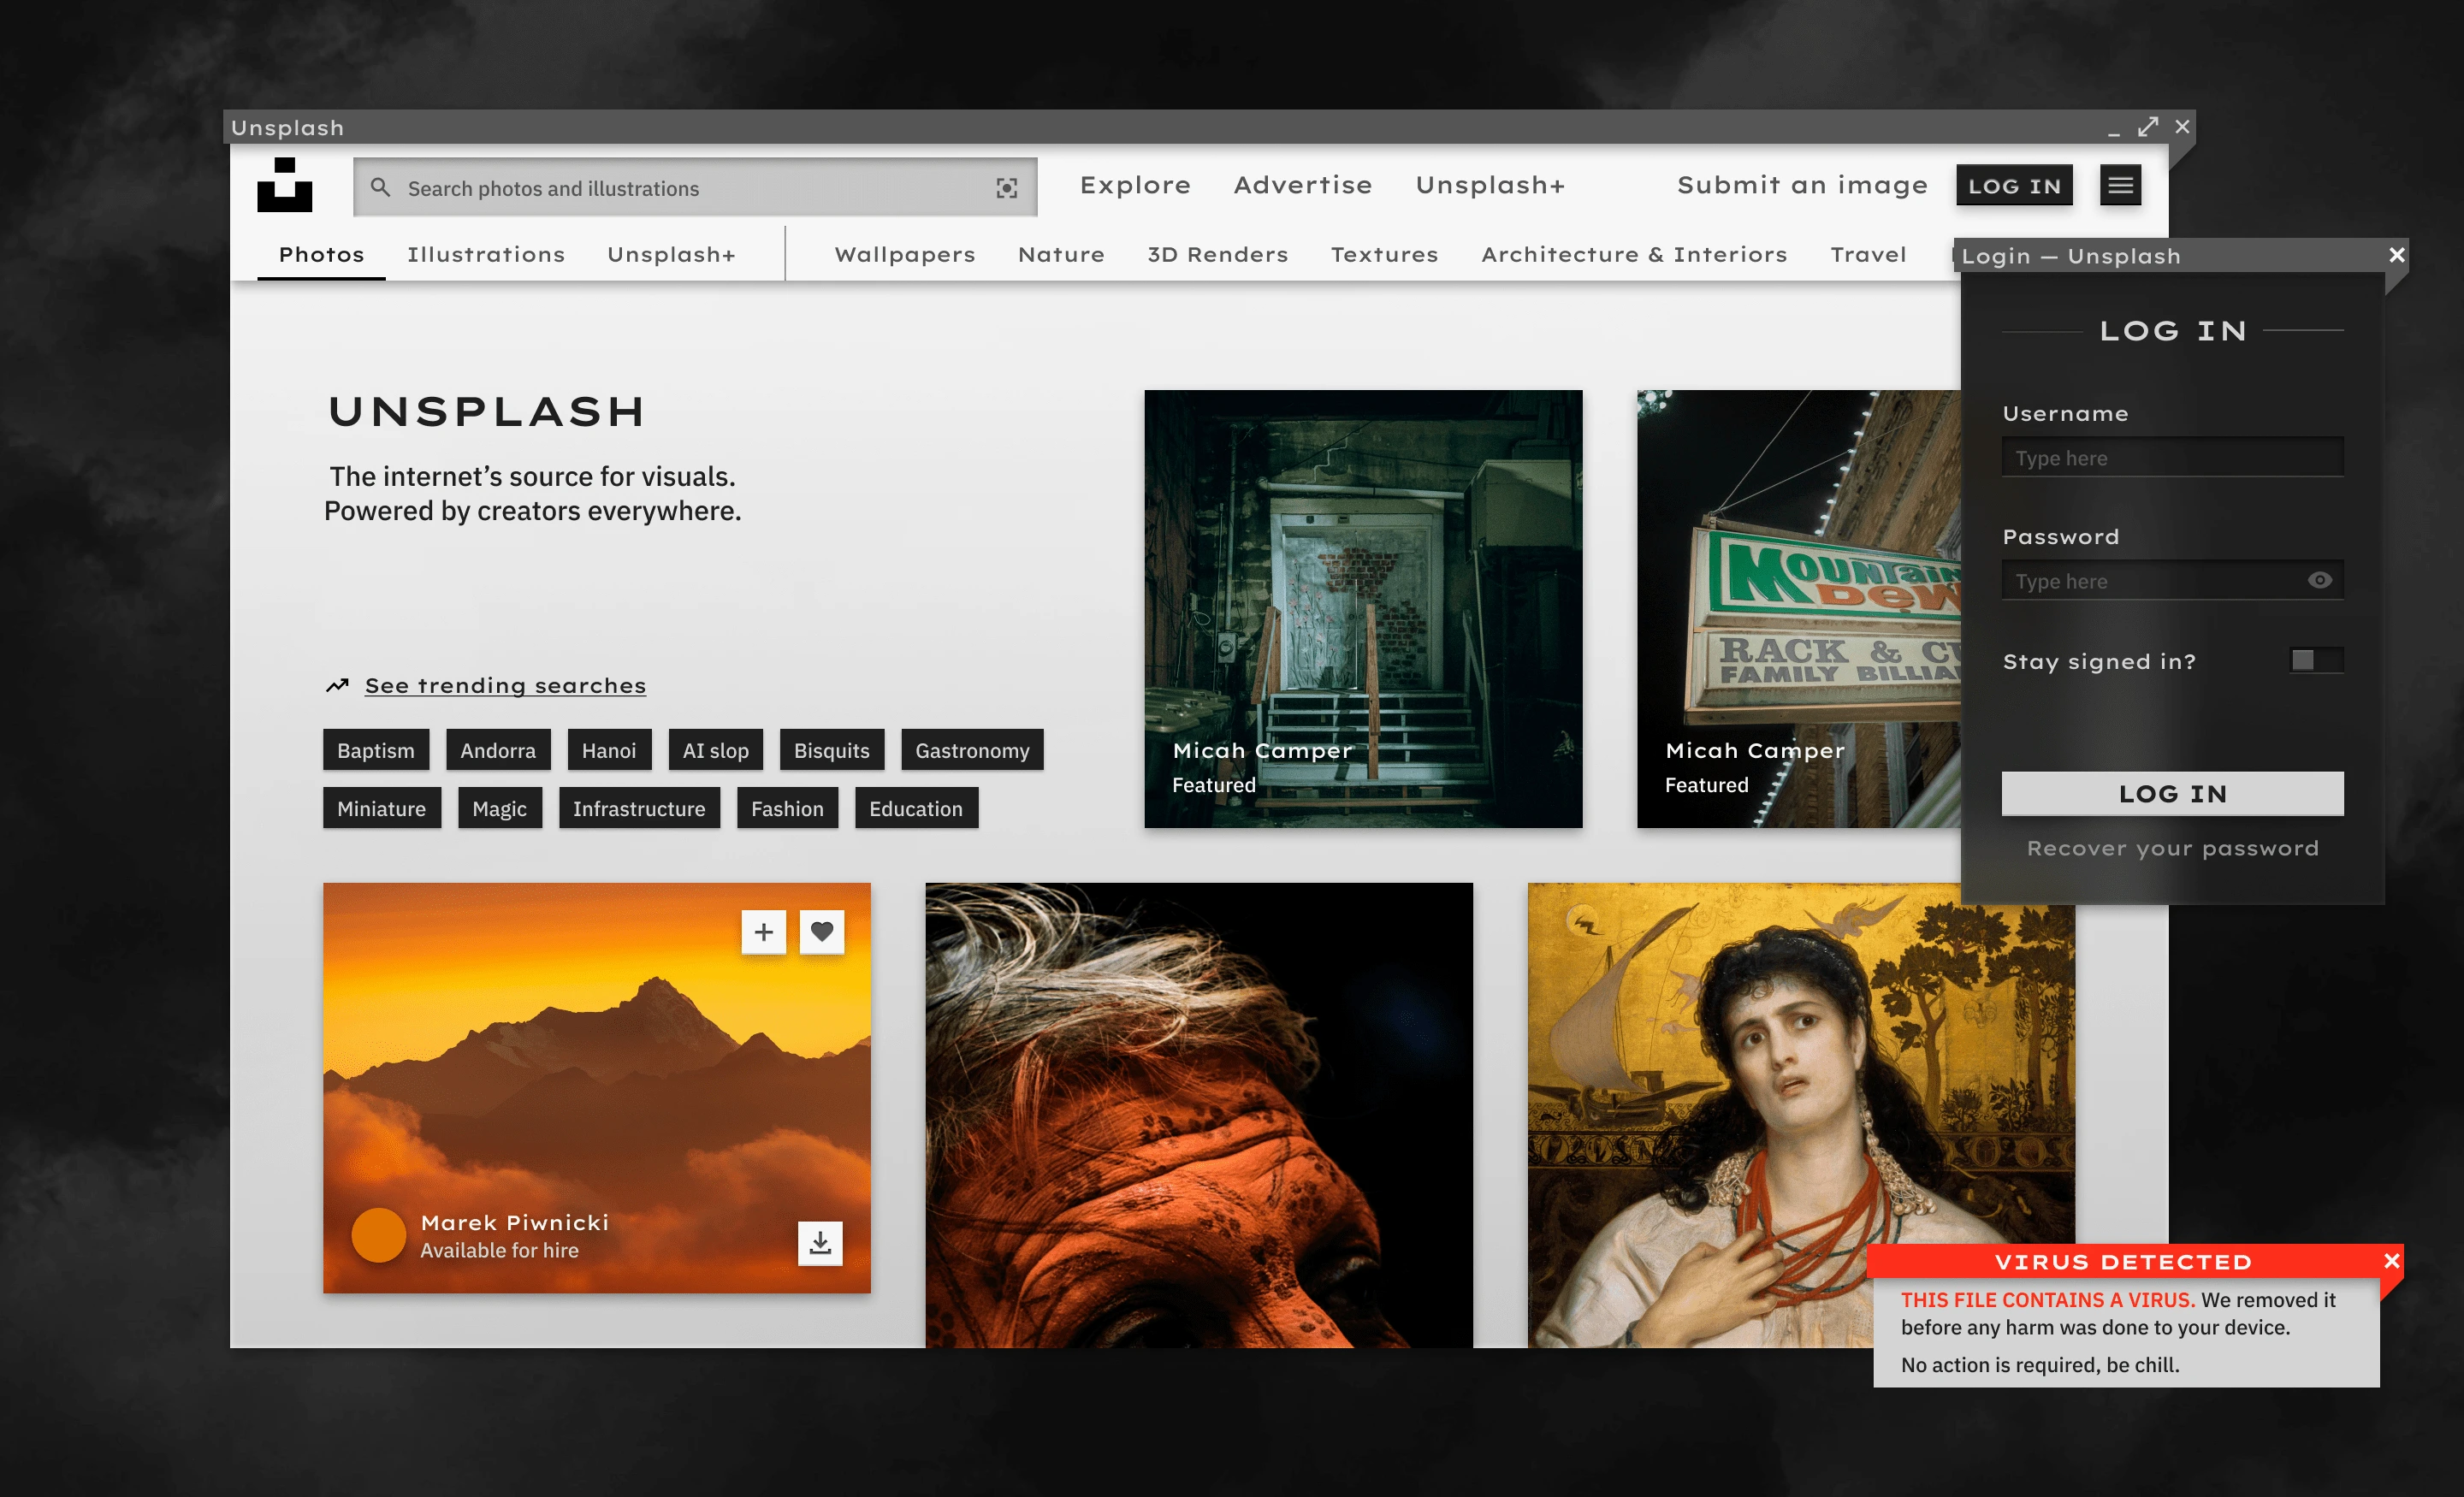Click the add to collection plus icon
This screenshot has width=2464, height=1497.
[x=766, y=929]
